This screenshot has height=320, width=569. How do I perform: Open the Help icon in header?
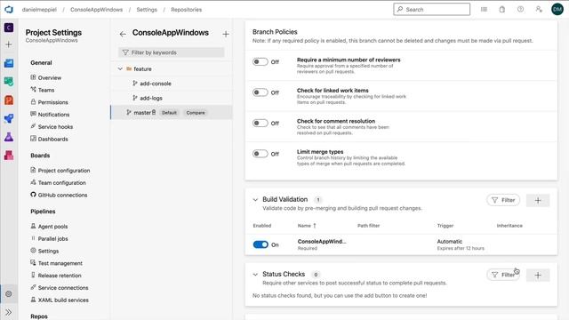520,10
